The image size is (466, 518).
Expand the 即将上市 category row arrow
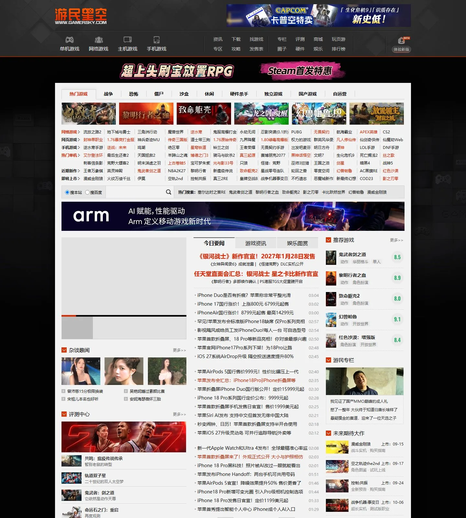point(79,179)
